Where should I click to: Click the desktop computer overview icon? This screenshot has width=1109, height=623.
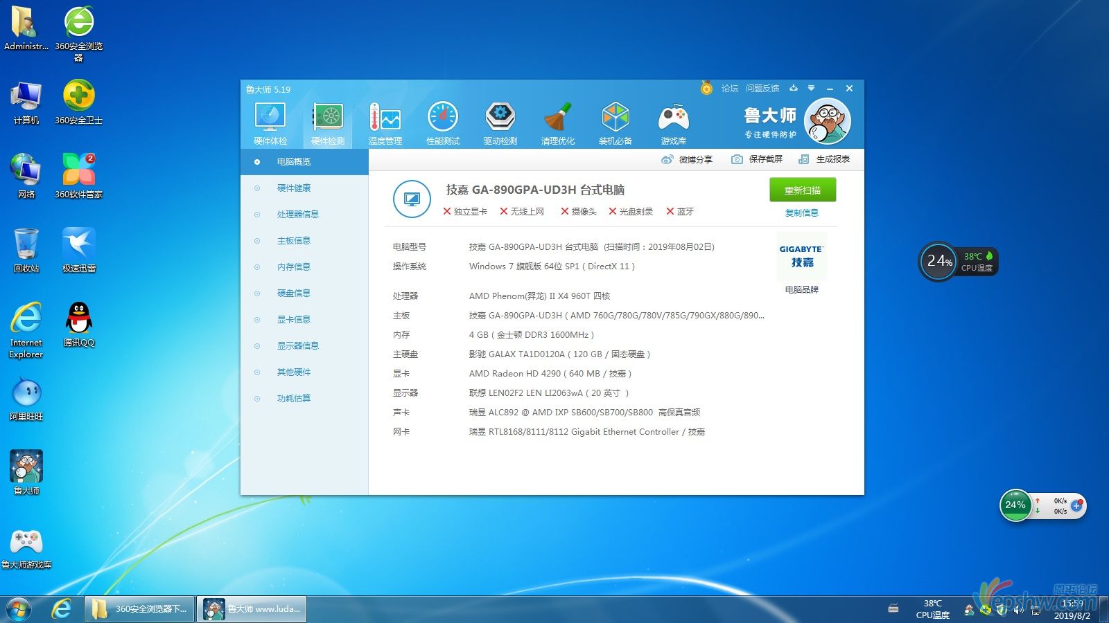click(x=412, y=199)
